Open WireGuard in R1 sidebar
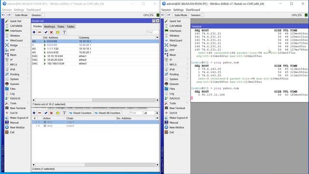Screen dimensions: 309x174 16,41
